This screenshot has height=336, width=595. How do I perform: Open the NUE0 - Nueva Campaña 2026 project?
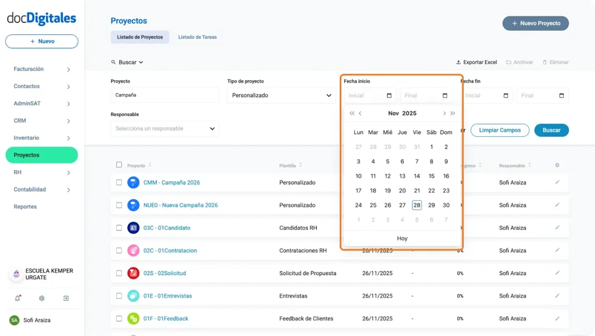click(x=180, y=205)
